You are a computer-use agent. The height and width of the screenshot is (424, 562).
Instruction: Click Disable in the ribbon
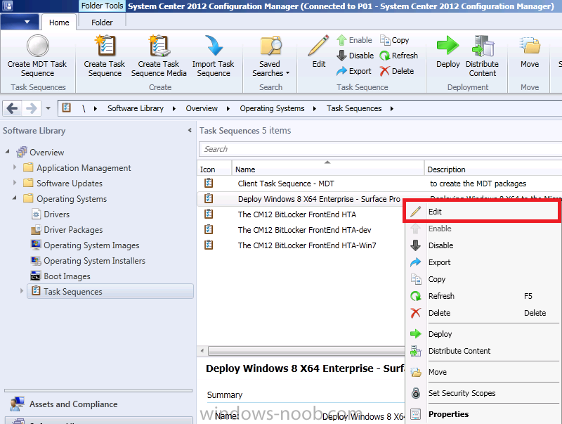coord(355,56)
